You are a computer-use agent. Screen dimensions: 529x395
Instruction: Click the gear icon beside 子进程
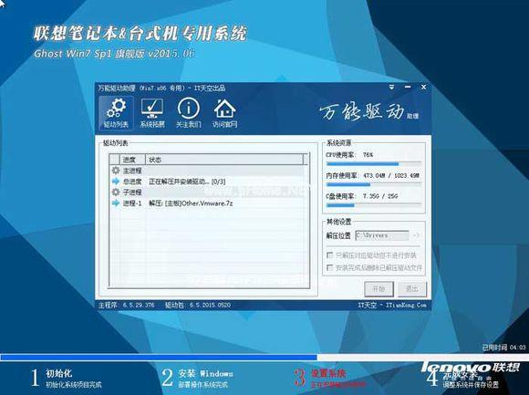pos(116,192)
